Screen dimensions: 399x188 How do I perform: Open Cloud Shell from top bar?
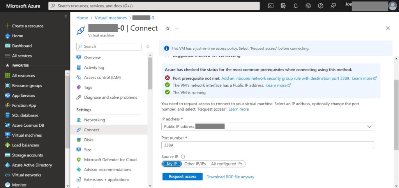[270, 6]
